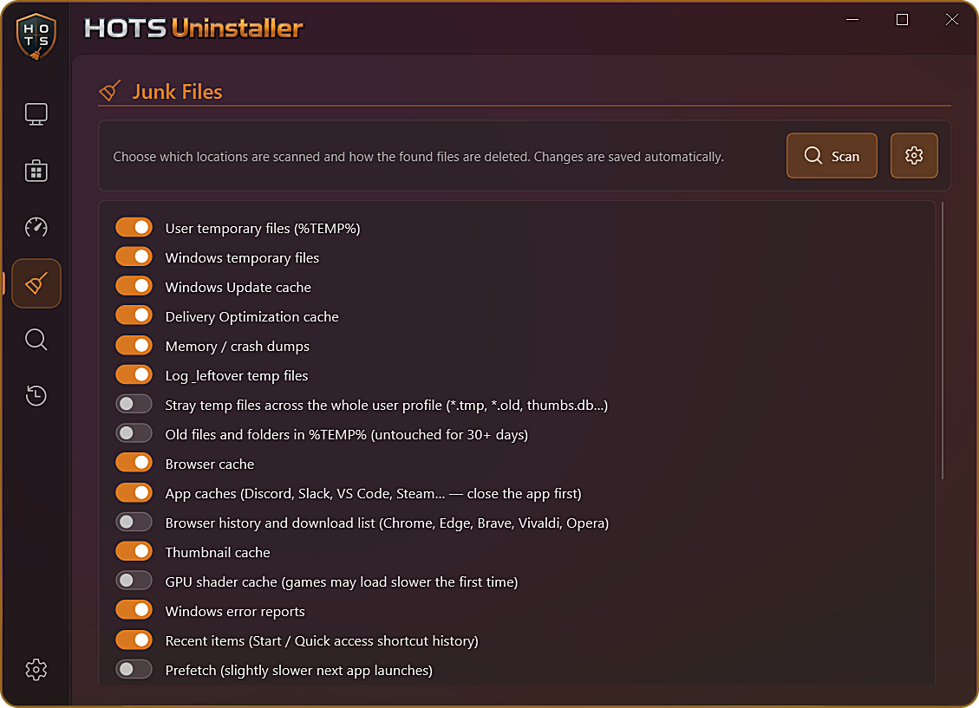Screen dimensions: 979x708
Task: Click 'Browser cache' label text
Action: click(x=209, y=464)
